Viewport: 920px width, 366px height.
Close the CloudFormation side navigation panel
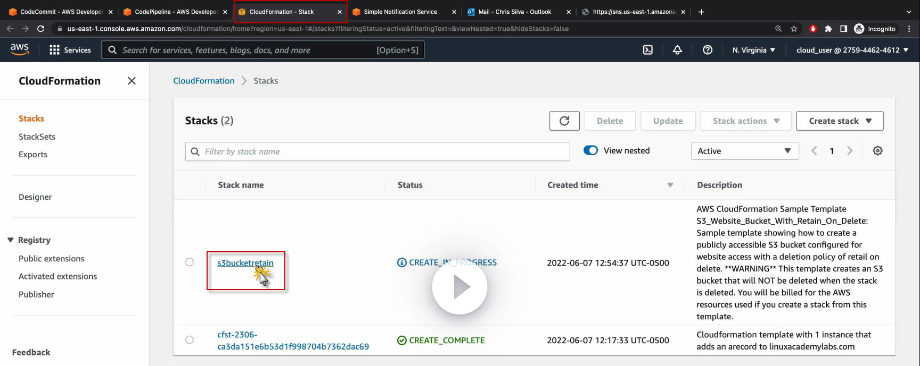pos(132,81)
